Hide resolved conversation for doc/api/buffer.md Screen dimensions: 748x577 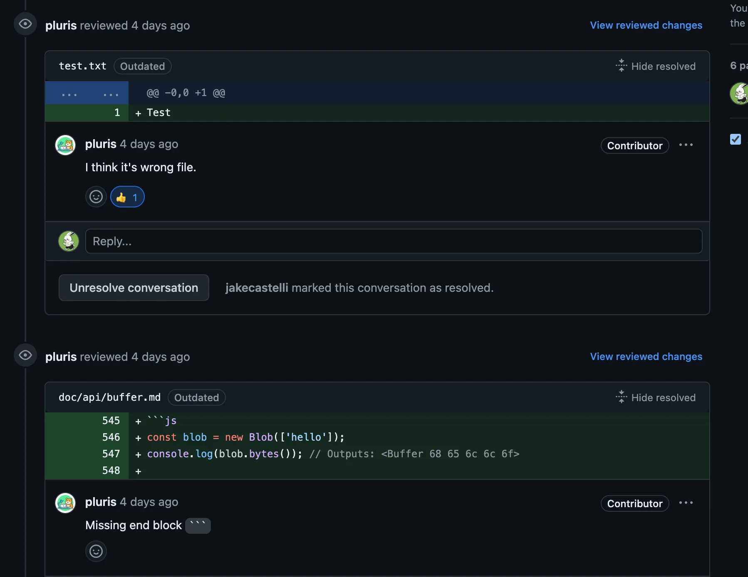656,397
